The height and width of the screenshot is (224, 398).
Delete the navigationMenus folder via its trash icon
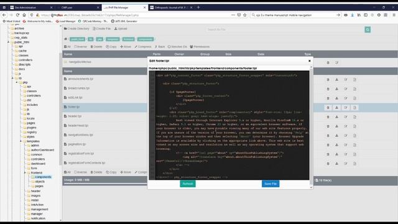[x=328, y=62]
